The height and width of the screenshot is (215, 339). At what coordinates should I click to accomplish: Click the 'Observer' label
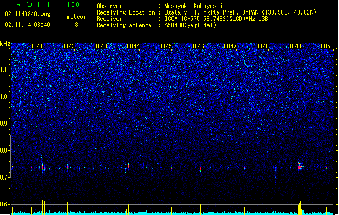(x=109, y=6)
